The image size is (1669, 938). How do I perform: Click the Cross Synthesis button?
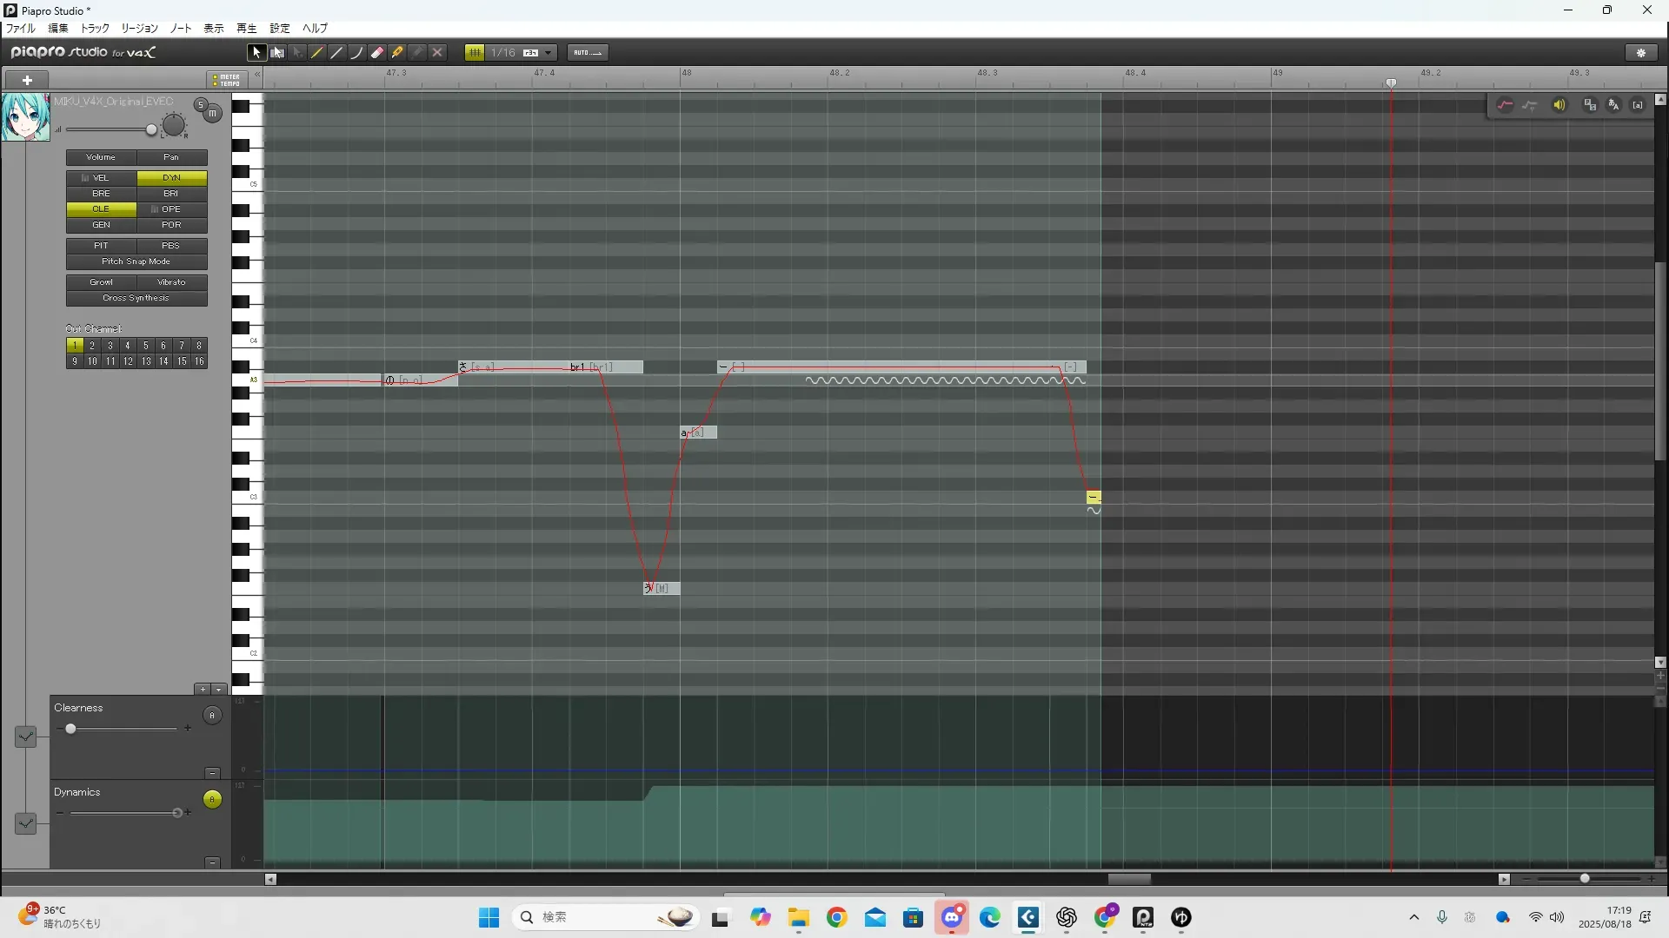click(x=136, y=298)
